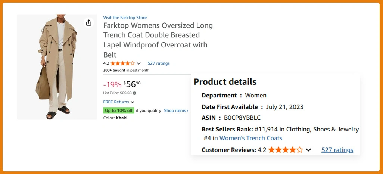Click the crossed-out $69.99 list price
The height and width of the screenshot is (174, 383).
[125, 93]
